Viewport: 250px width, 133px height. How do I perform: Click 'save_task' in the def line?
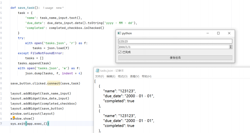click(26, 8)
